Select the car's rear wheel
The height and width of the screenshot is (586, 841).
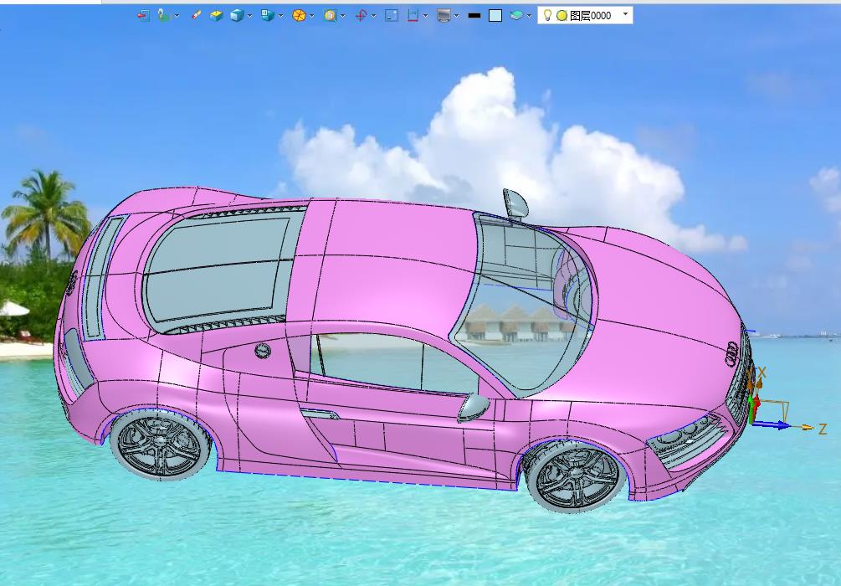point(160,445)
